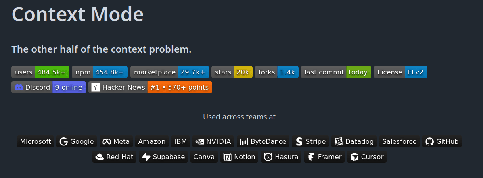Open the npm 454.8k+ downloads badge

click(x=100, y=72)
